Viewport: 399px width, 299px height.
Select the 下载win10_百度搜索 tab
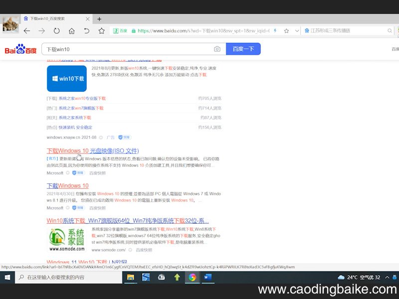56,18
